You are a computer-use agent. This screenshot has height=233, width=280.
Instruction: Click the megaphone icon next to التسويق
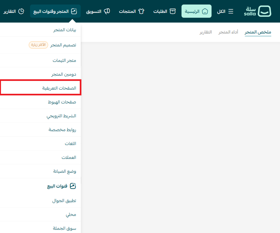(107, 11)
